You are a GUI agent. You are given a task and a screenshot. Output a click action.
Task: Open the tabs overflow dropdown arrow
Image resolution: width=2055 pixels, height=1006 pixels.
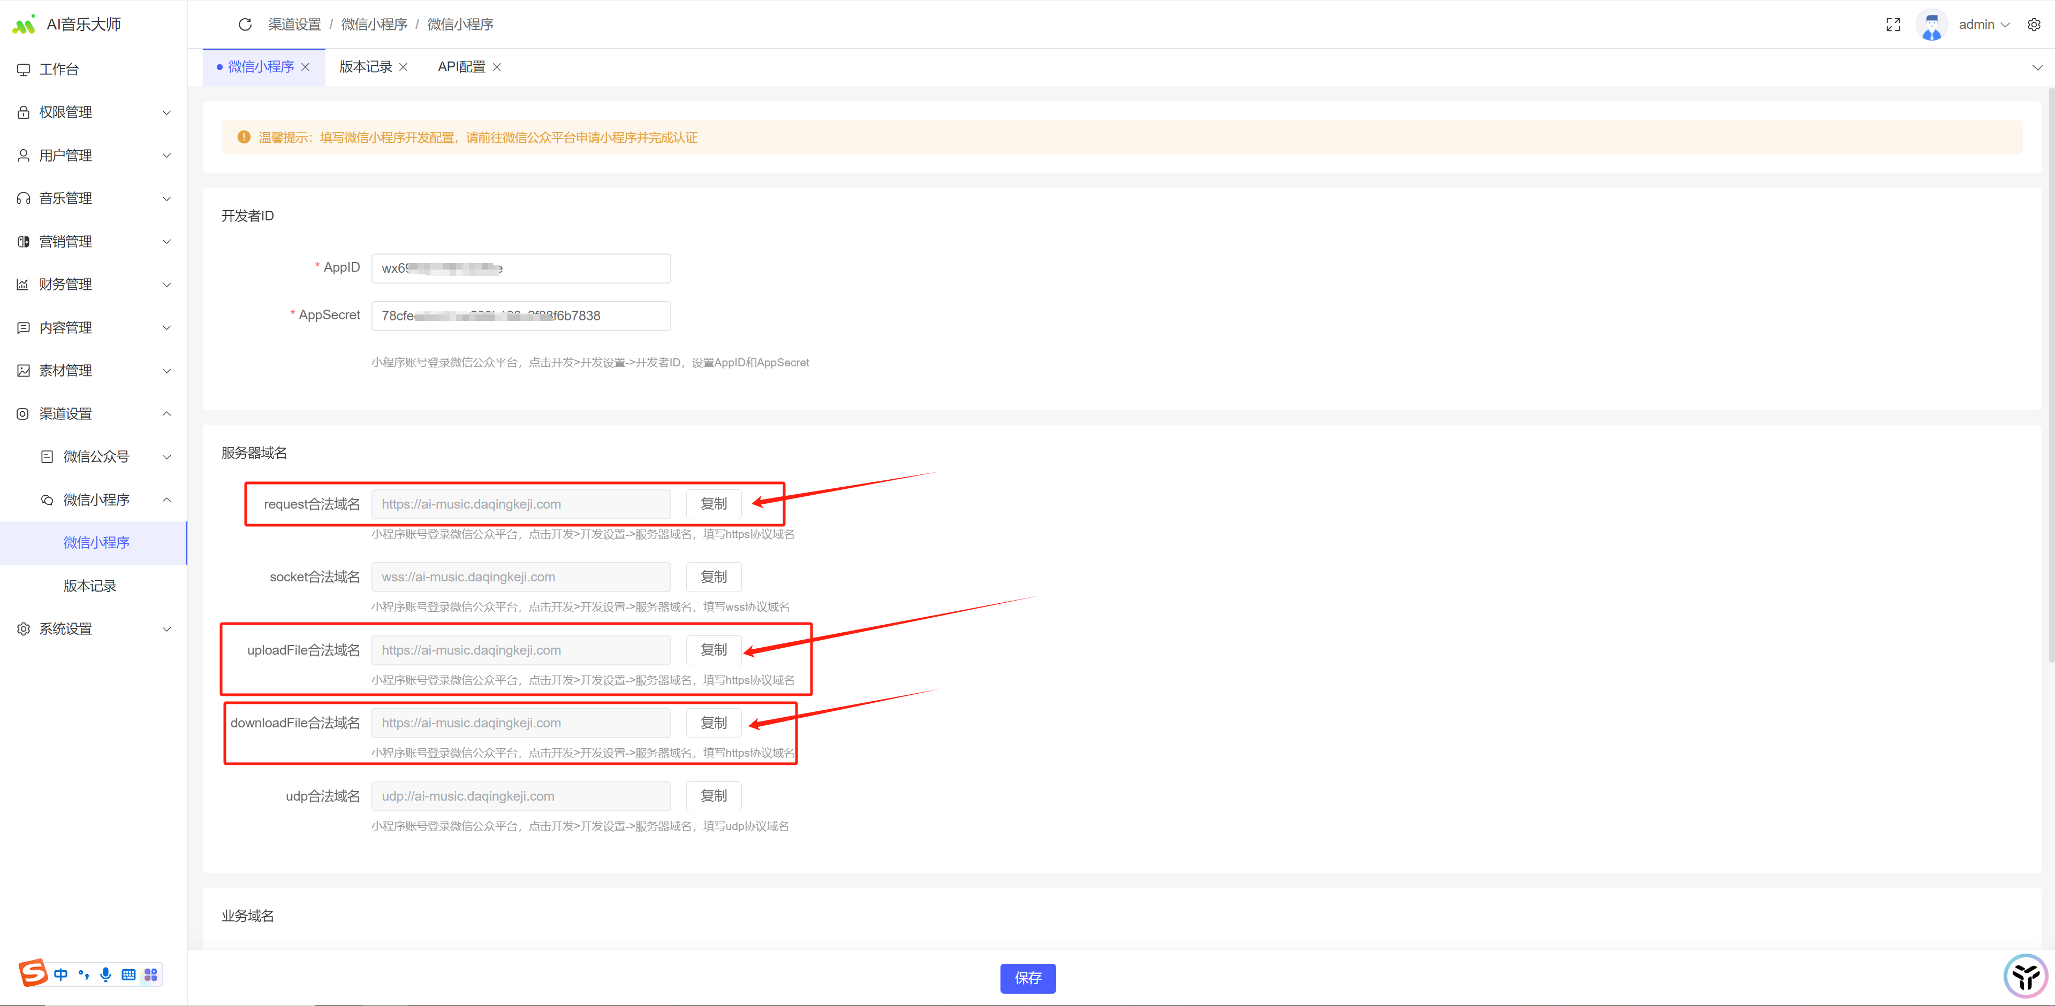(x=2037, y=68)
